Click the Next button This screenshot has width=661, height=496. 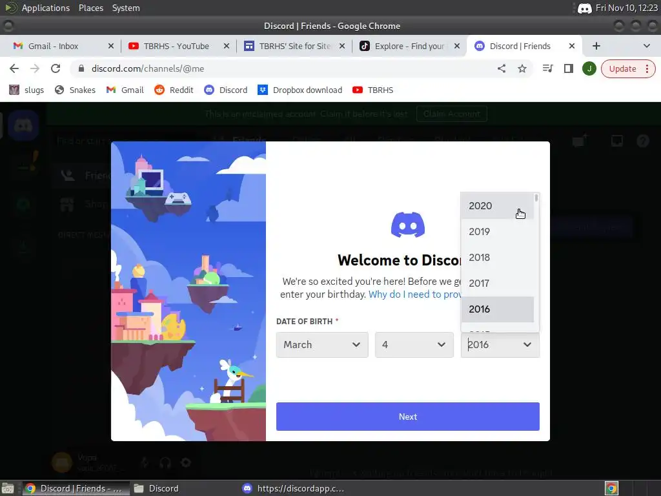point(408,417)
